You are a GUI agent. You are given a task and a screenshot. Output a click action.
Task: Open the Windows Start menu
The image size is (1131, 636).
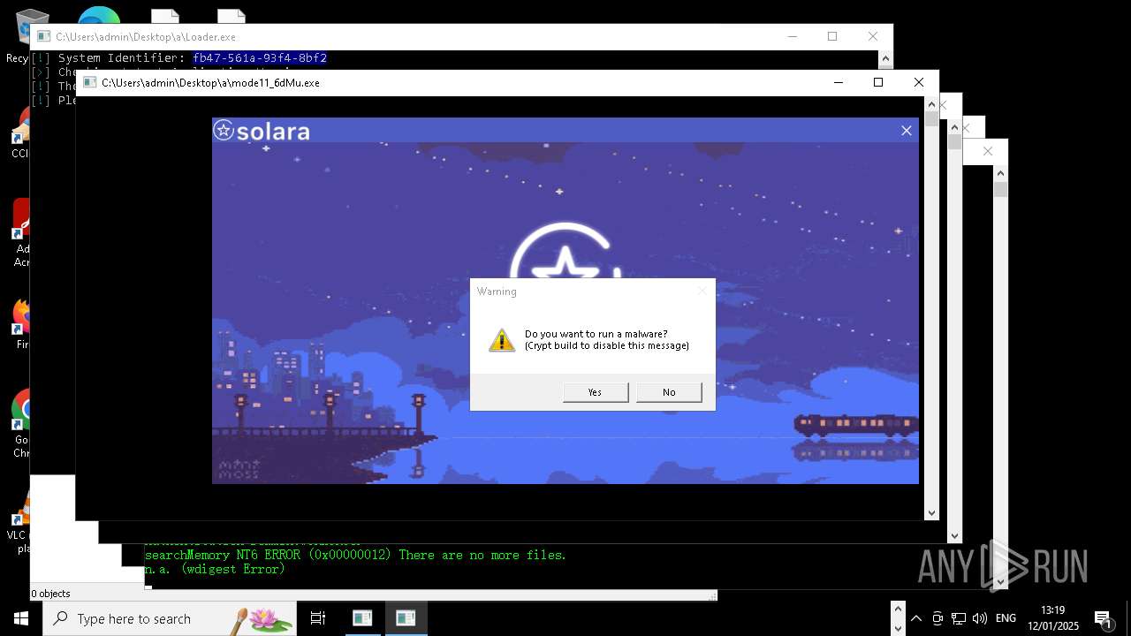tap(21, 618)
